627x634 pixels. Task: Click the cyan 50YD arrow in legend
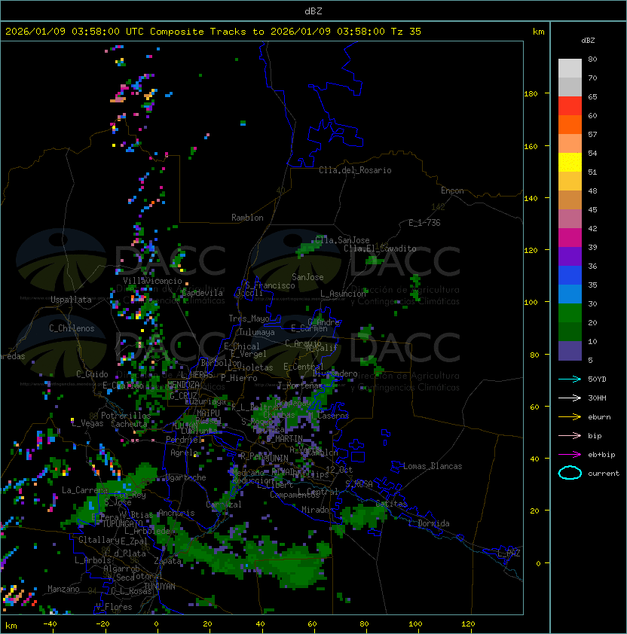[x=570, y=379]
